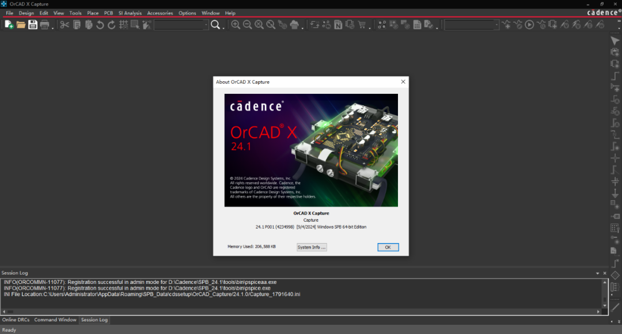622x334 pixels.
Task: Open the Session Log panel options arrow
Action: (x=597, y=273)
